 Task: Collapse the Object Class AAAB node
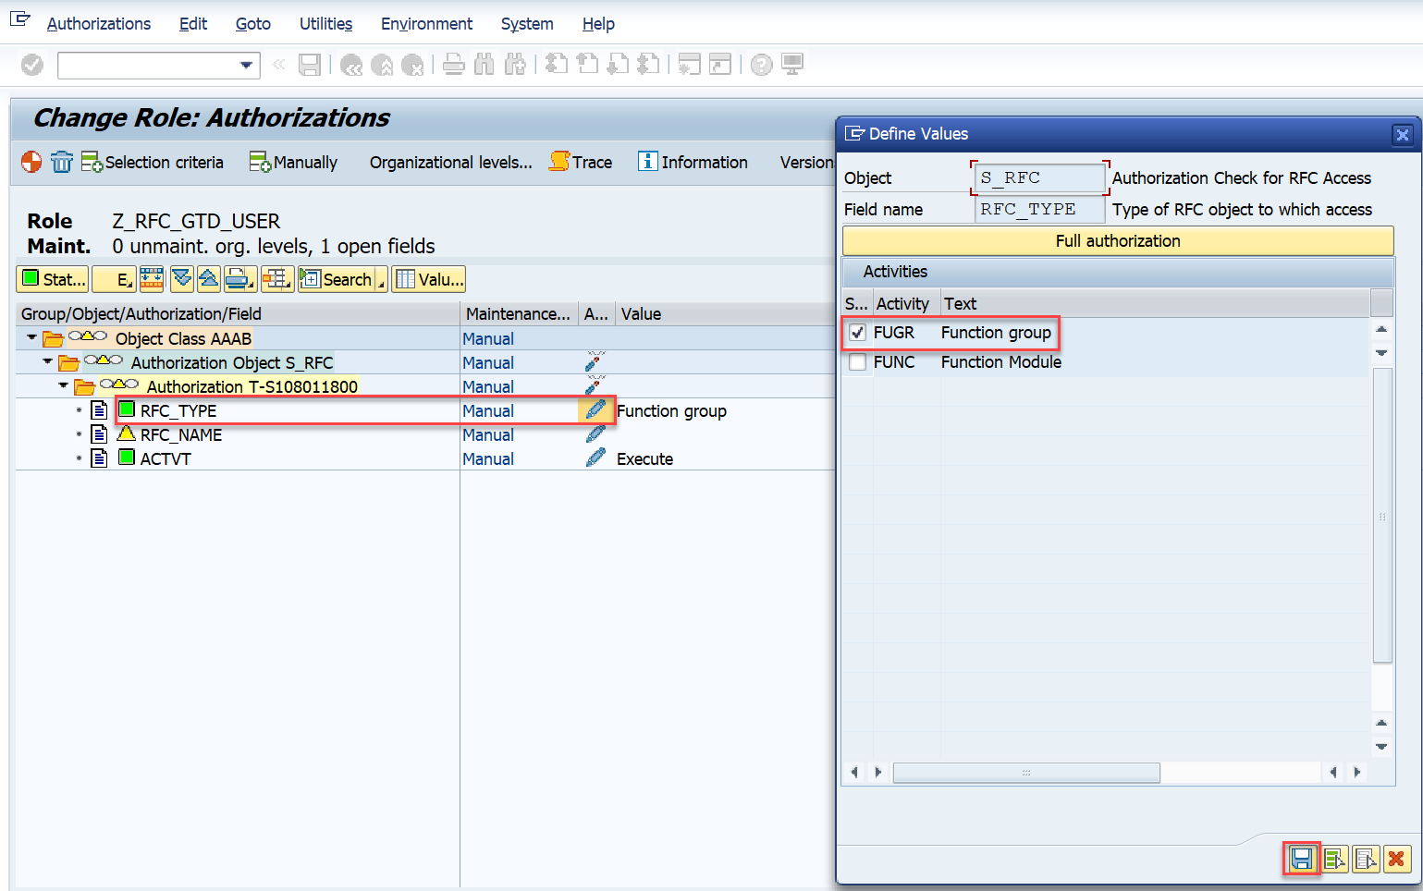click(32, 338)
